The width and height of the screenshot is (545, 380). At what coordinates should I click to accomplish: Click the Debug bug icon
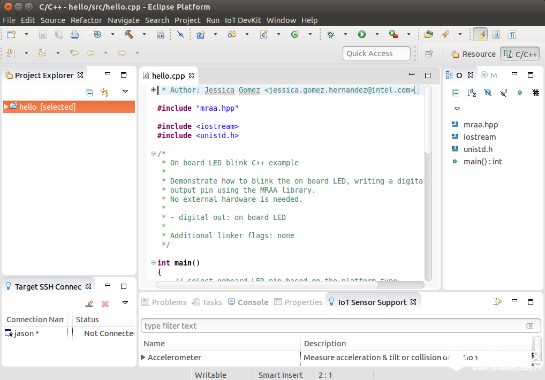tap(330, 34)
